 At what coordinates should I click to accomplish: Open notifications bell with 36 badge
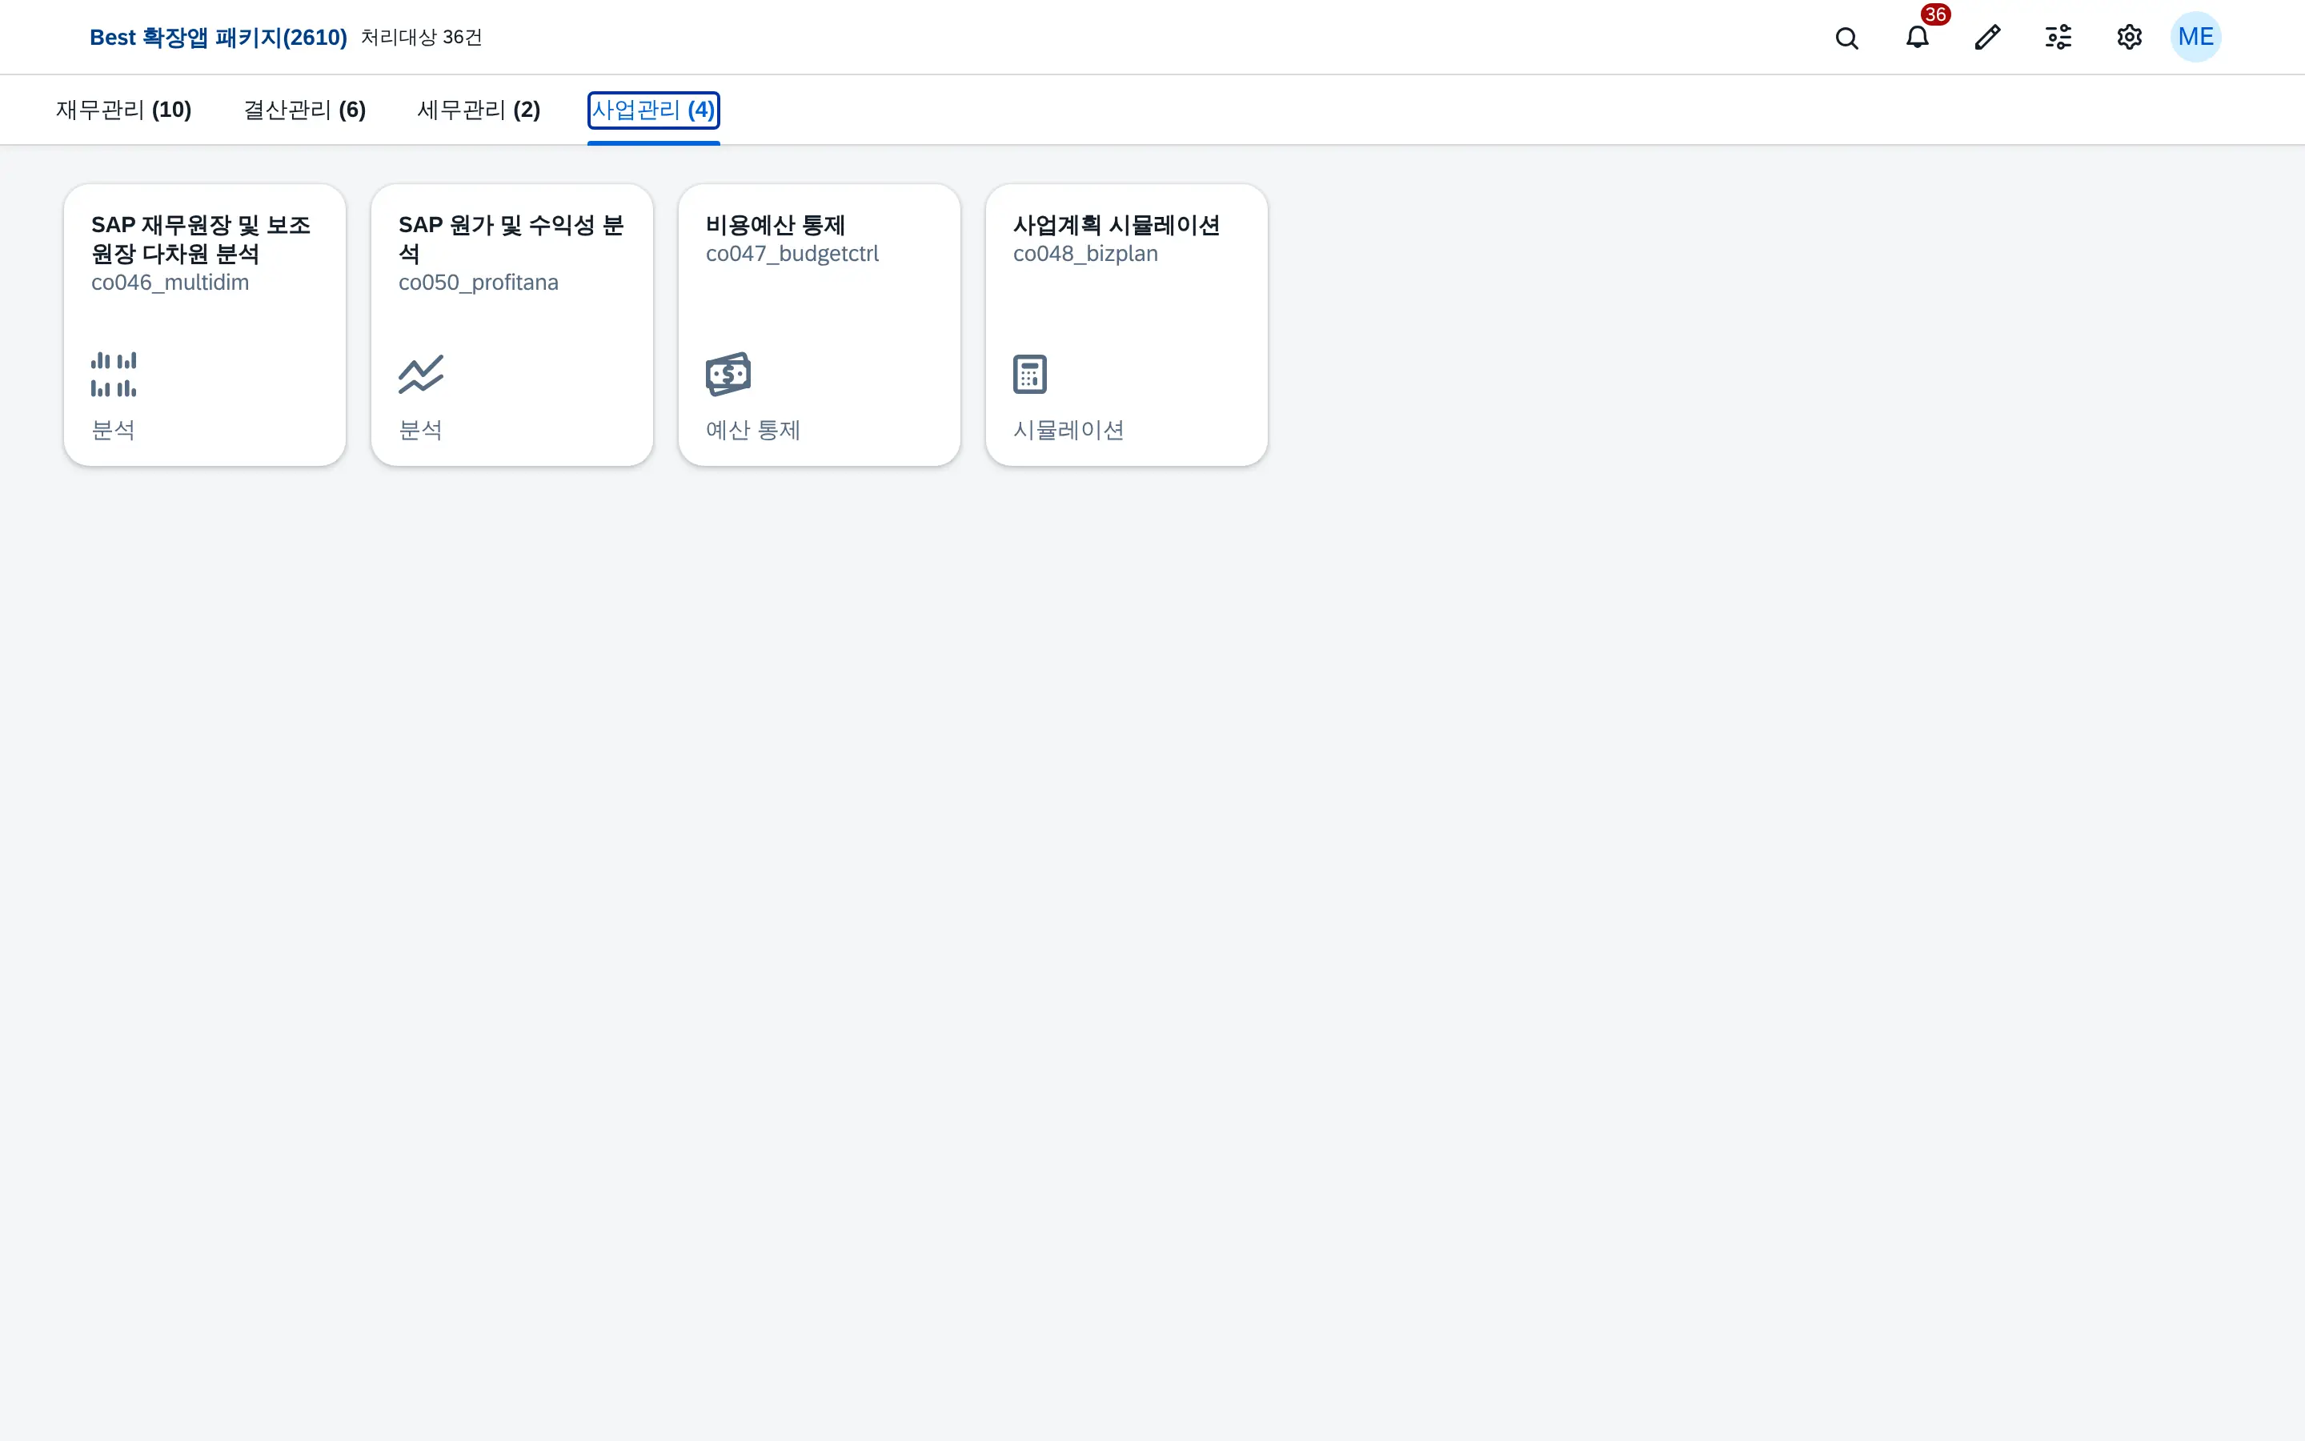(1918, 37)
